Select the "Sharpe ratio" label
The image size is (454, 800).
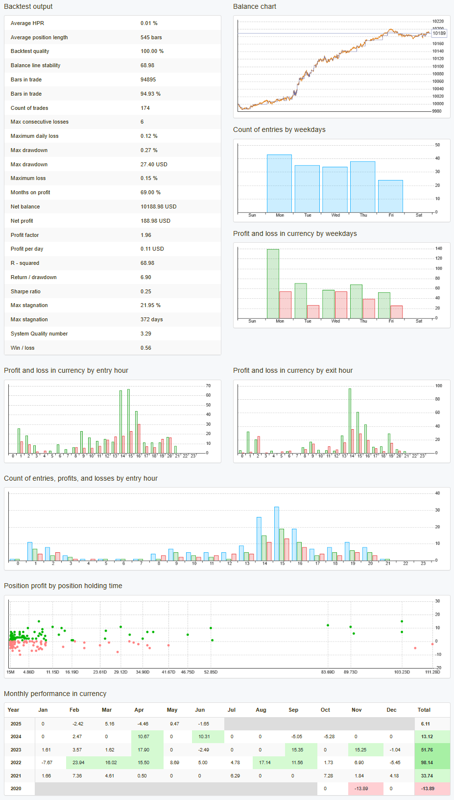point(25,291)
